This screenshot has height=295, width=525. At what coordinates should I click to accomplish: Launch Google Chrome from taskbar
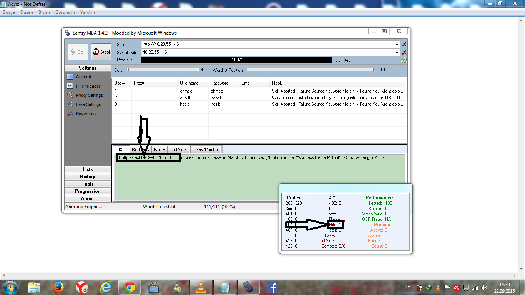point(129,287)
